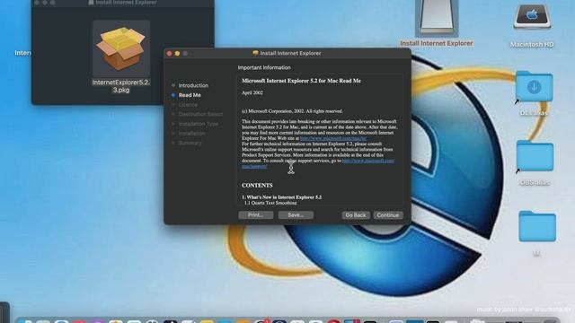Open the microsoft.com/mac/support link
This screenshot has height=323, width=575.
367,161
